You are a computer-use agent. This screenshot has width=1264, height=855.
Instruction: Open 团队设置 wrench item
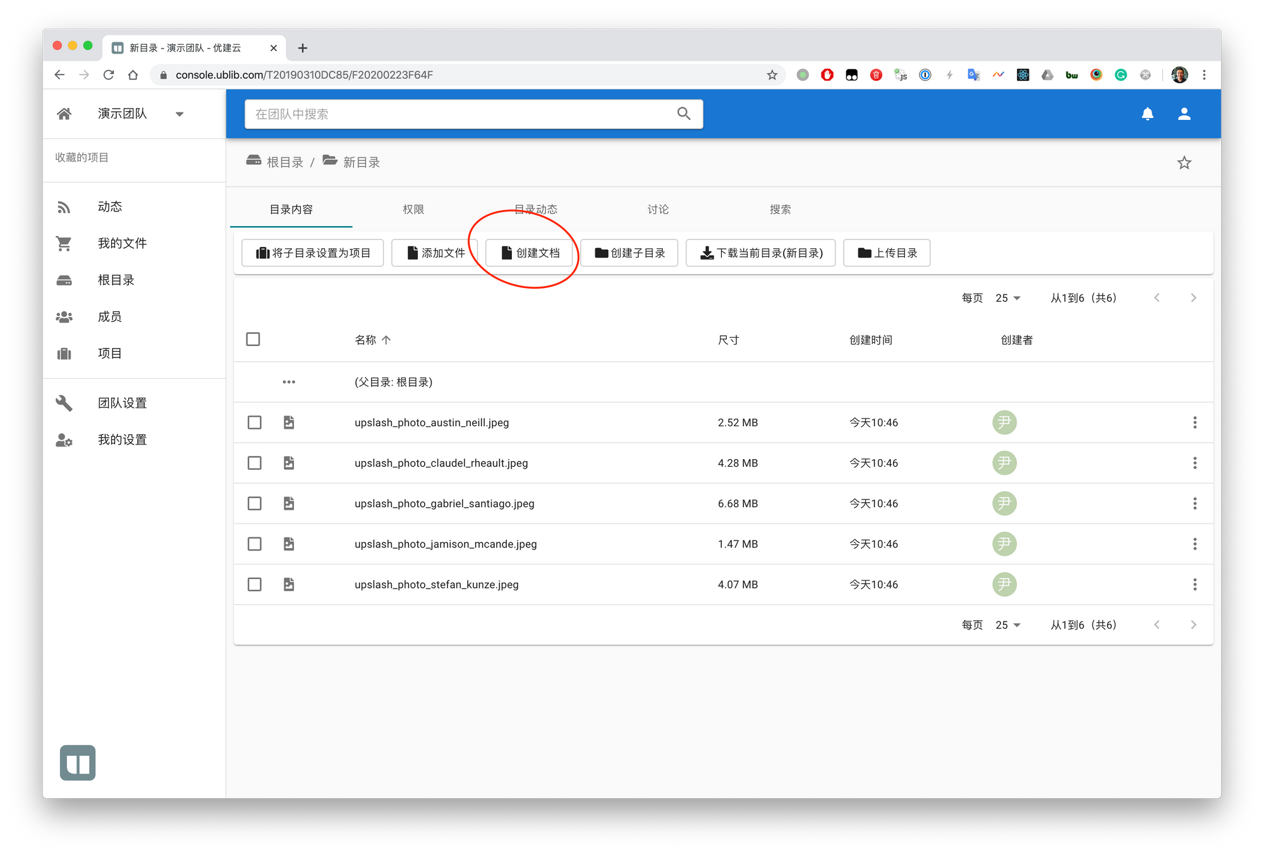tap(121, 403)
